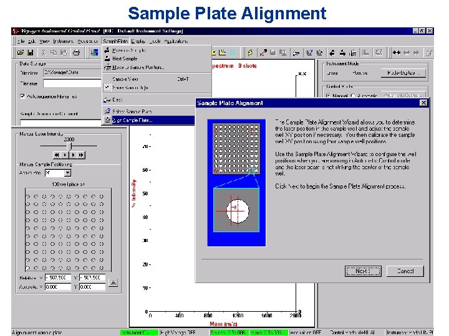Open the Display menu

[138, 41]
